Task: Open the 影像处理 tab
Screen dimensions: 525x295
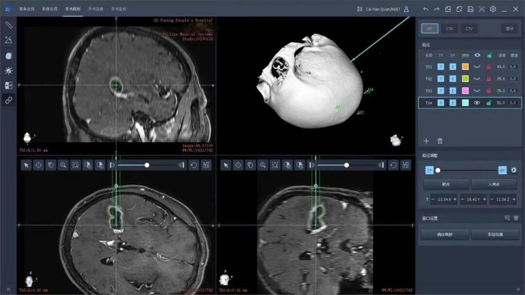Action: (x=50, y=9)
